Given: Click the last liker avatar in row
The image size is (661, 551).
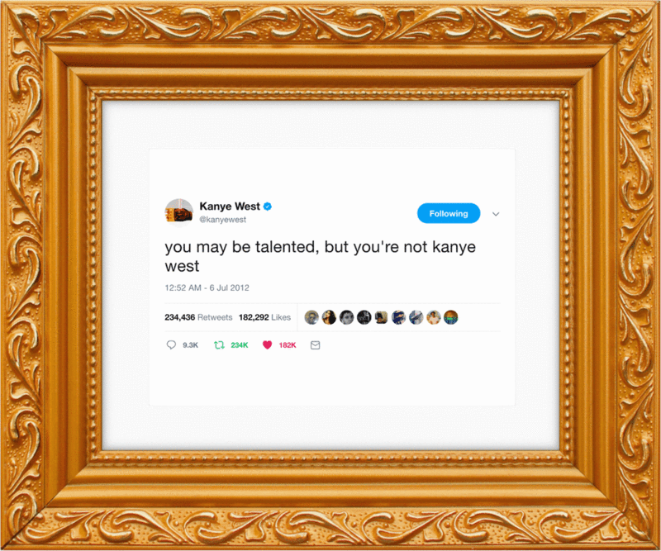Looking at the screenshot, I should coord(450,317).
